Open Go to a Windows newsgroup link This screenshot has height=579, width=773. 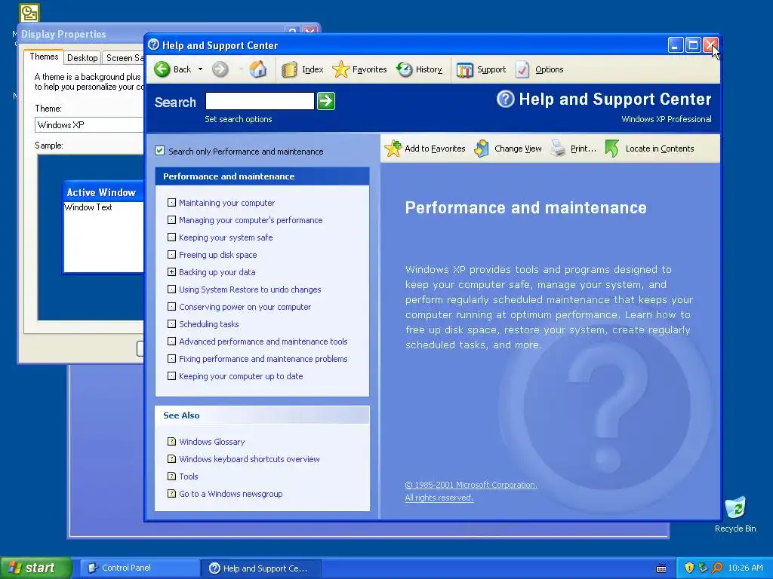click(x=231, y=494)
